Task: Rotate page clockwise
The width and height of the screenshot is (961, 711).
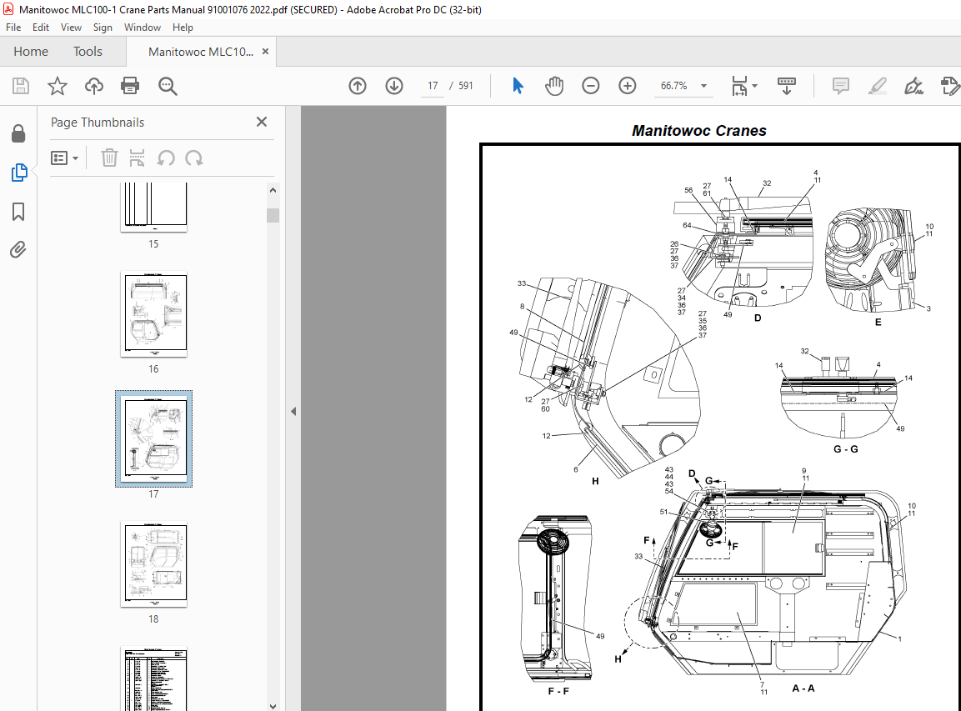Action: point(194,158)
